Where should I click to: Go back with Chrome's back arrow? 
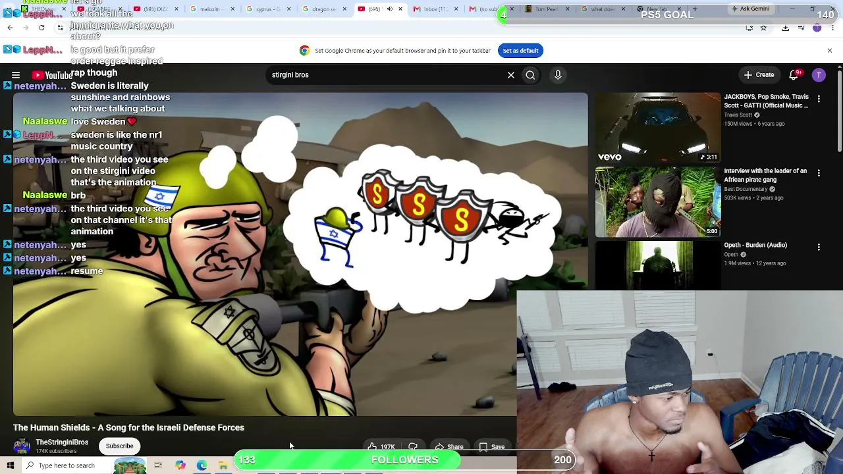[10, 28]
